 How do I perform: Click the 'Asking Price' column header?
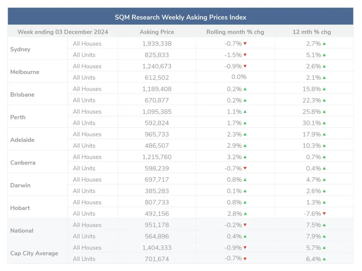coord(157,32)
